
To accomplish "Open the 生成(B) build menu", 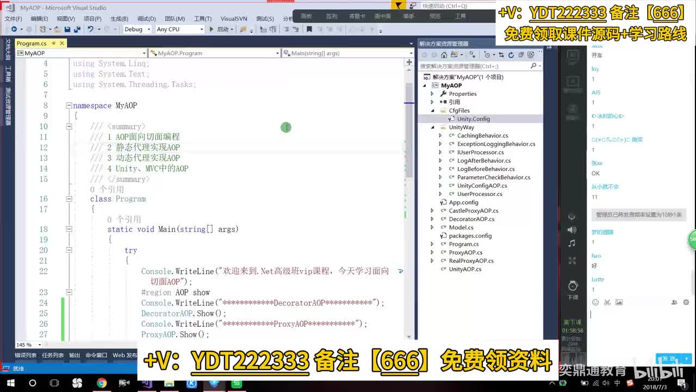I will tap(120, 19).
